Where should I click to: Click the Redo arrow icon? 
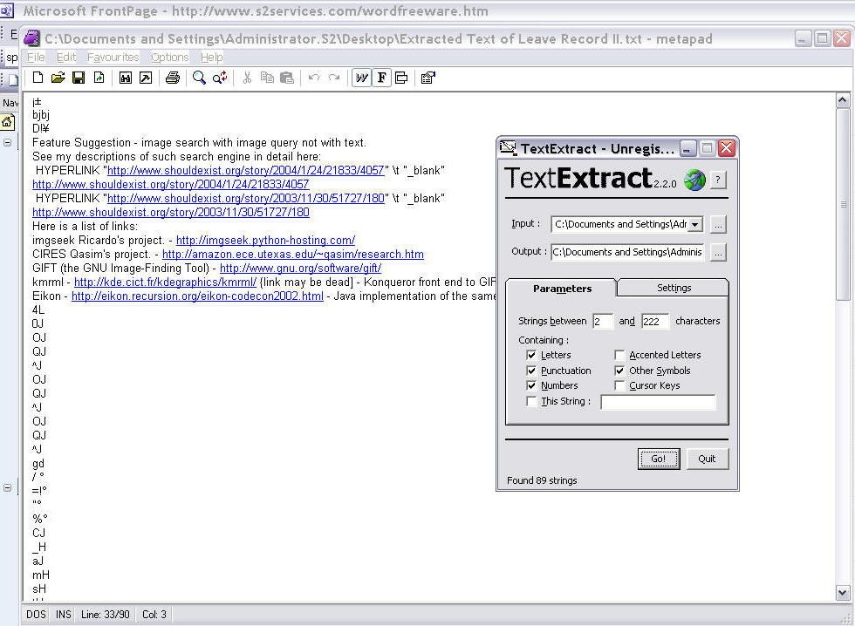[334, 78]
